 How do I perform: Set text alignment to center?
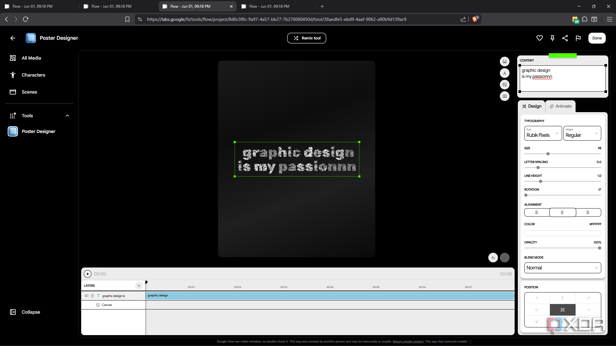(x=562, y=212)
